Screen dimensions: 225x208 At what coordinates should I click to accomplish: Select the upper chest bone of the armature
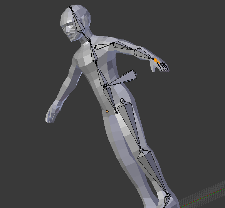(x=94, y=52)
